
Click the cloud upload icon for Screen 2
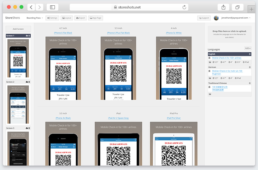pyautogui.click(x=27, y=82)
